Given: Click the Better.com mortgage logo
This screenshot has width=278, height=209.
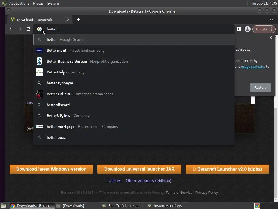Looking at the screenshot, I should click(39, 127).
